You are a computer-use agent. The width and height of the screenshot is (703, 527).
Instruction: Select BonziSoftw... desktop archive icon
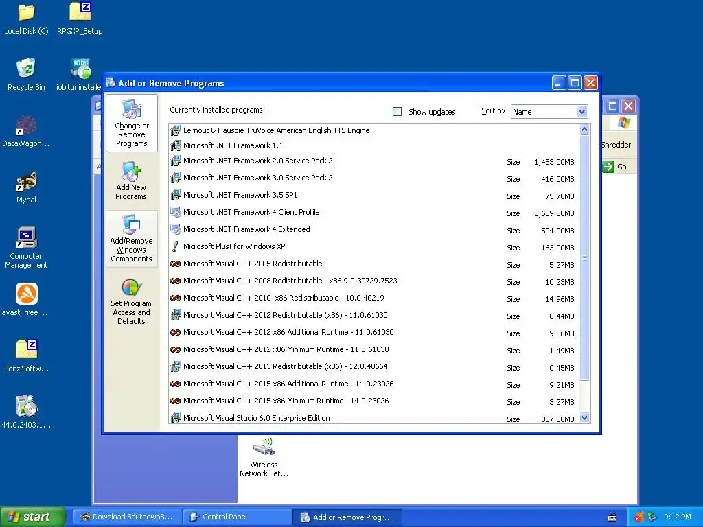[26, 356]
